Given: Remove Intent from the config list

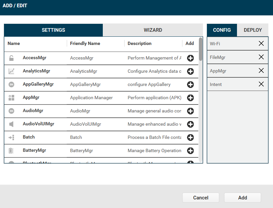Looking at the screenshot, I should click(261, 84).
